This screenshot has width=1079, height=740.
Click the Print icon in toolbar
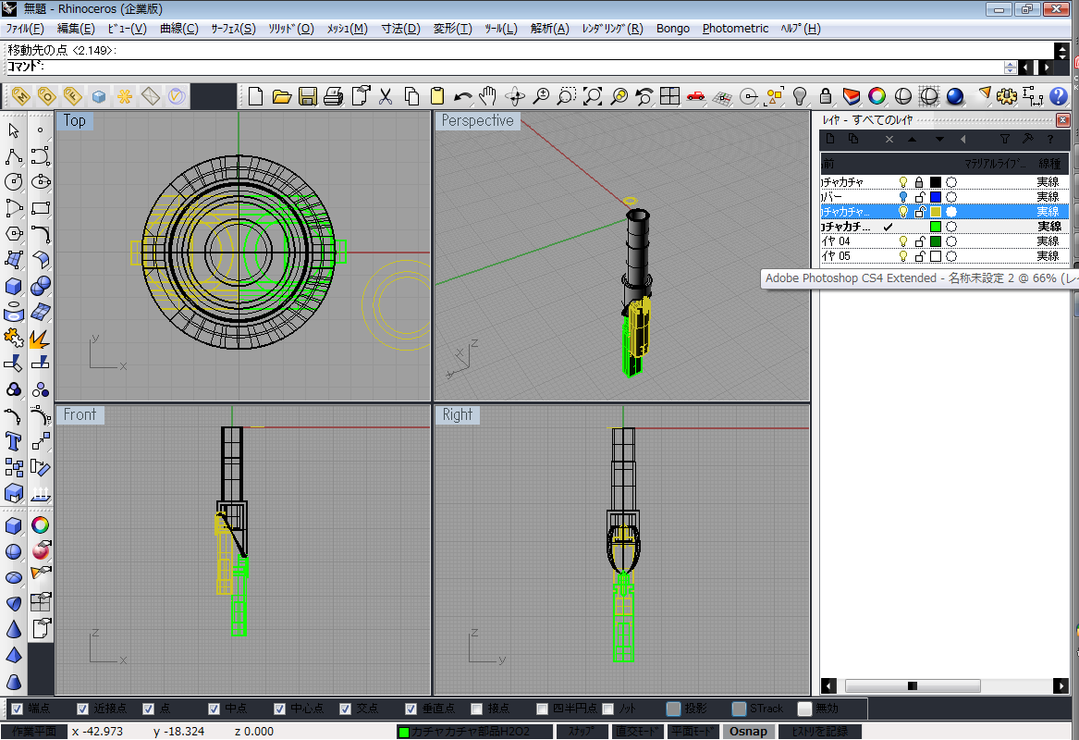point(334,96)
